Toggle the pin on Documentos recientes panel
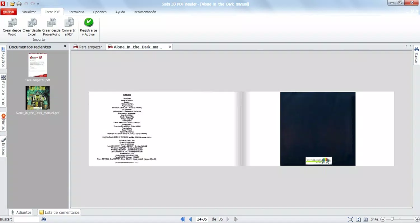 click(x=65, y=47)
